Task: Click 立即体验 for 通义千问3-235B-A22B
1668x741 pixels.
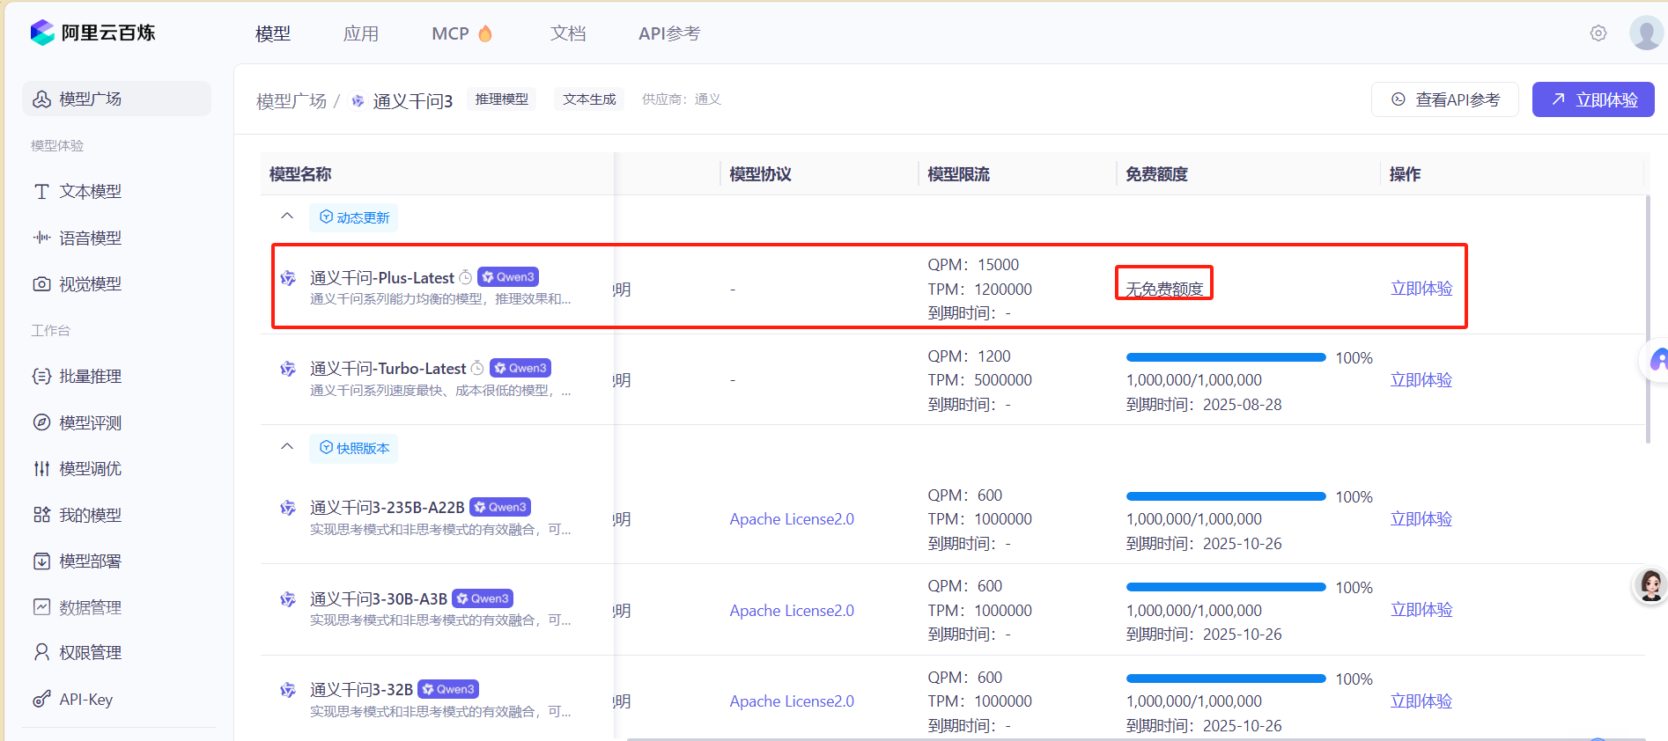Action: (x=1421, y=519)
